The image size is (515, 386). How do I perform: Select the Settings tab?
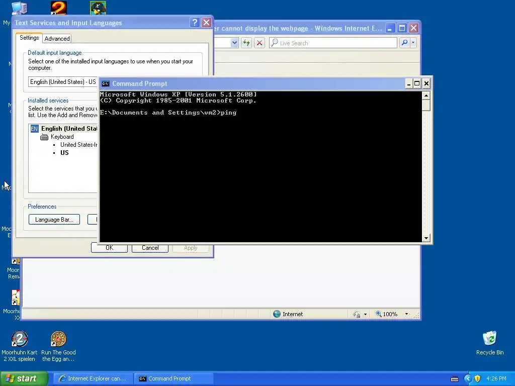(29, 38)
